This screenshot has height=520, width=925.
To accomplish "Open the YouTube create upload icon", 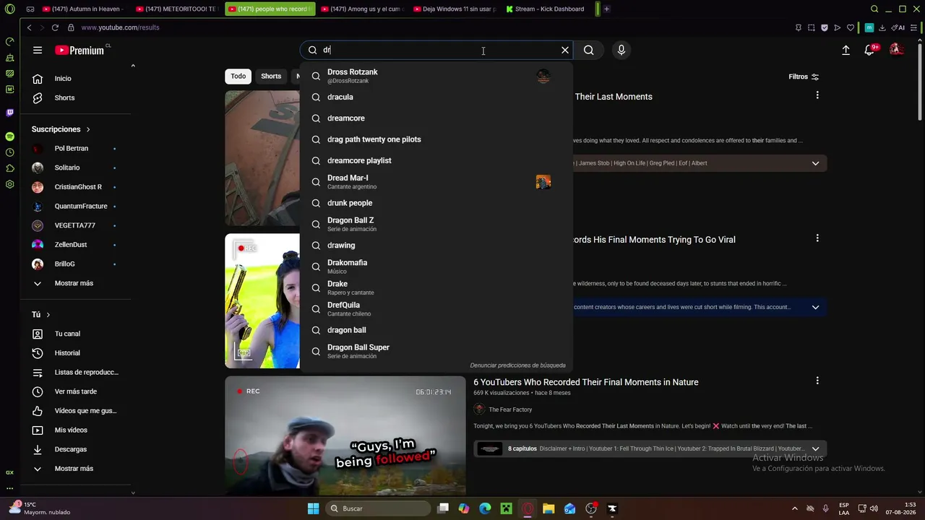I will pyautogui.click(x=846, y=50).
